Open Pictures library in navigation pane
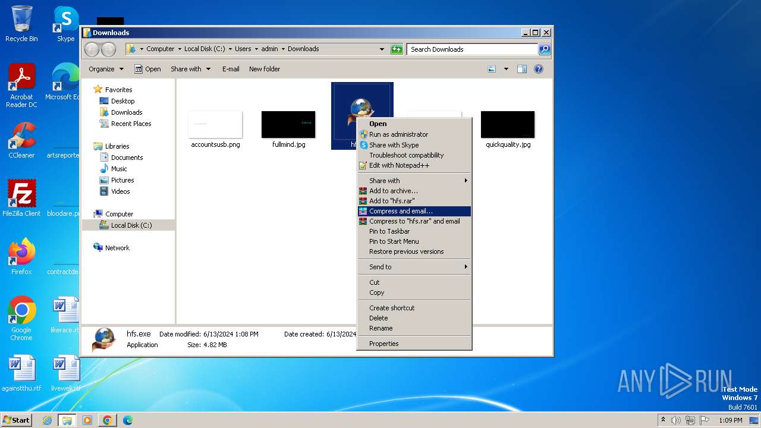761x428 pixels. tap(122, 180)
